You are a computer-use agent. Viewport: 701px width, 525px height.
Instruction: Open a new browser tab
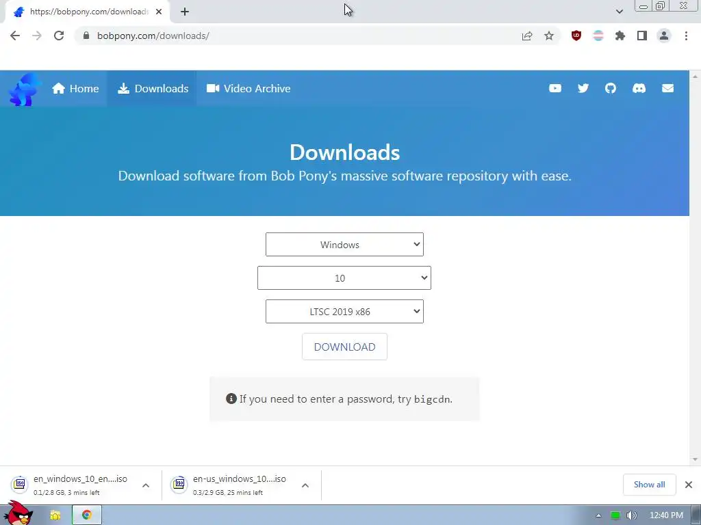coord(185,12)
